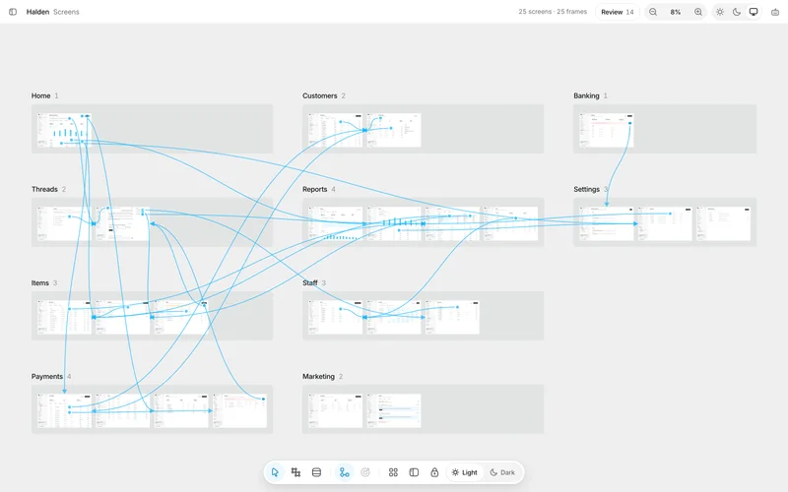The height and width of the screenshot is (492, 788).
Task: Select the pointer cursor tool
Action: [x=275, y=472]
